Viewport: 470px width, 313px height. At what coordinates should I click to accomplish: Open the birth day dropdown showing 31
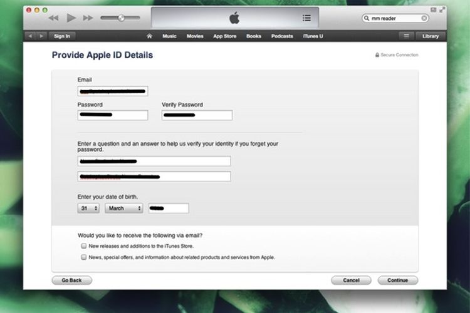[x=88, y=208]
